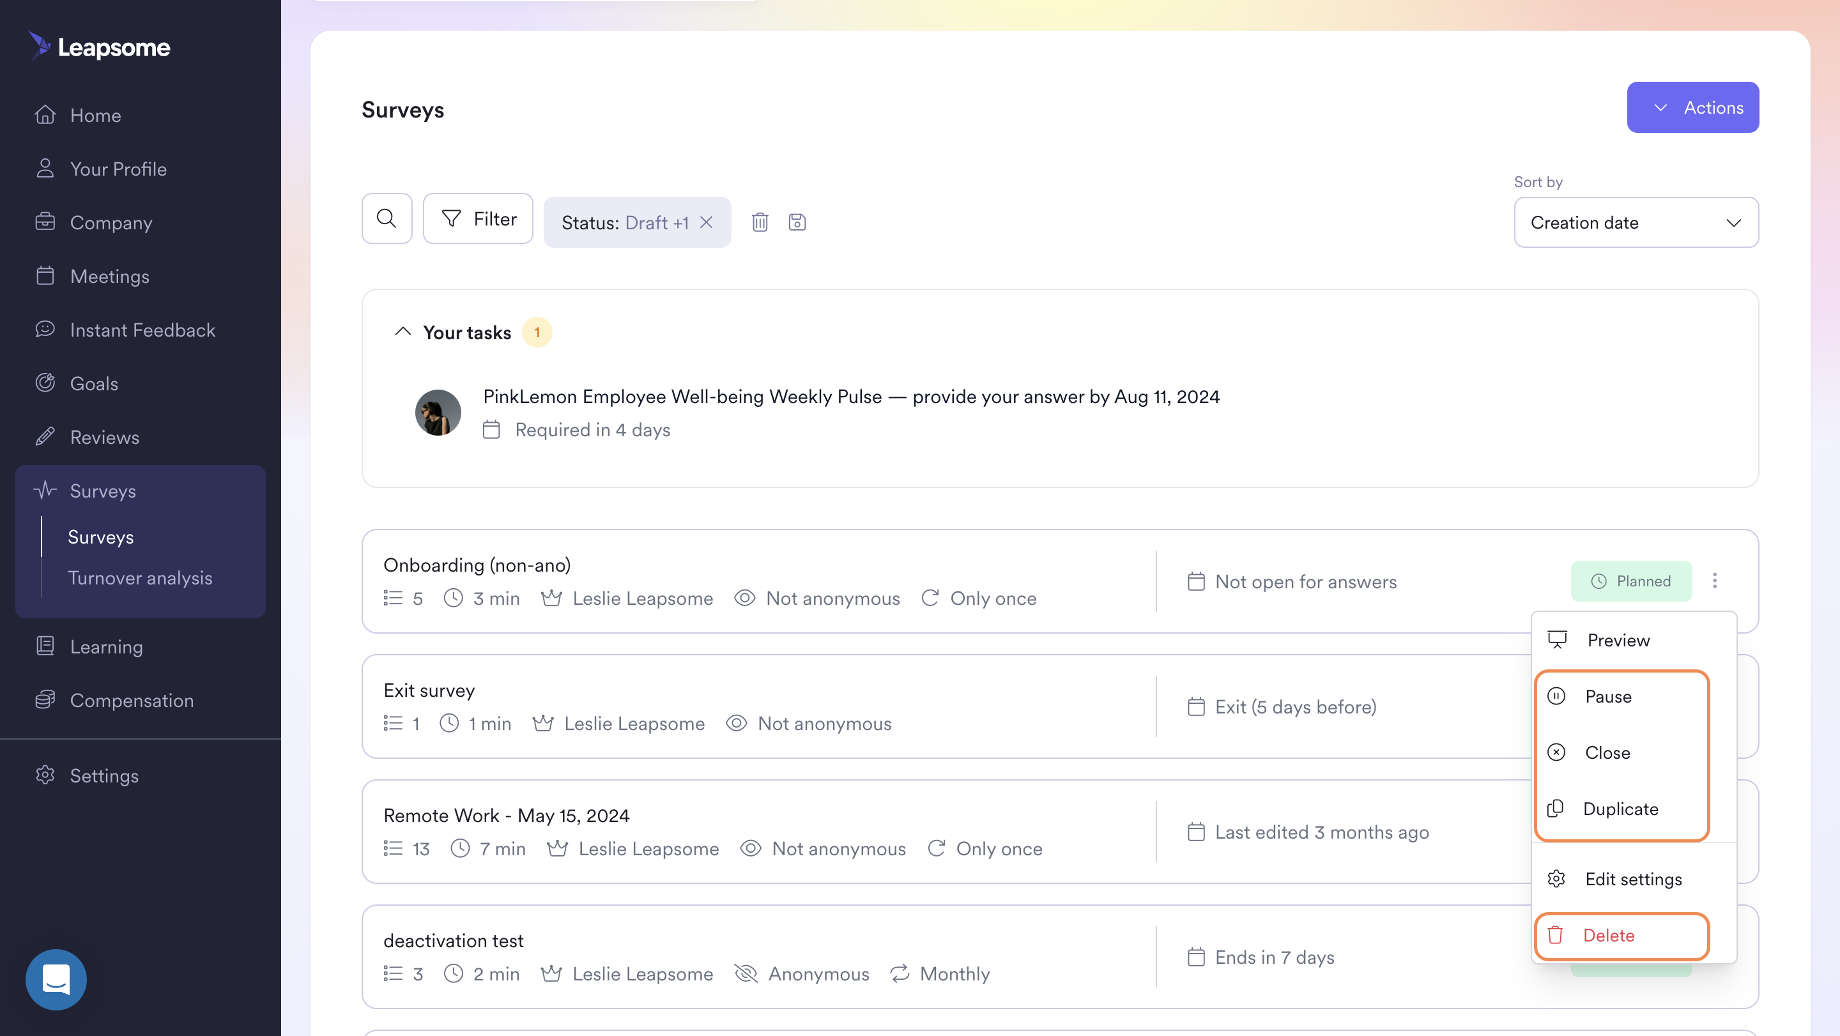Open PinkLemon Employee Well-being Weekly Pulse task

click(x=851, y=396)
